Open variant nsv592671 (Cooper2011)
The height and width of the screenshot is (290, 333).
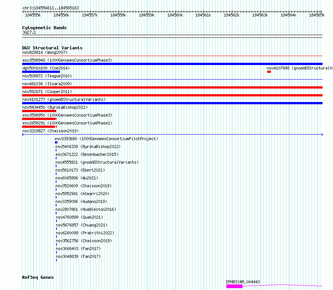(47, 92)
